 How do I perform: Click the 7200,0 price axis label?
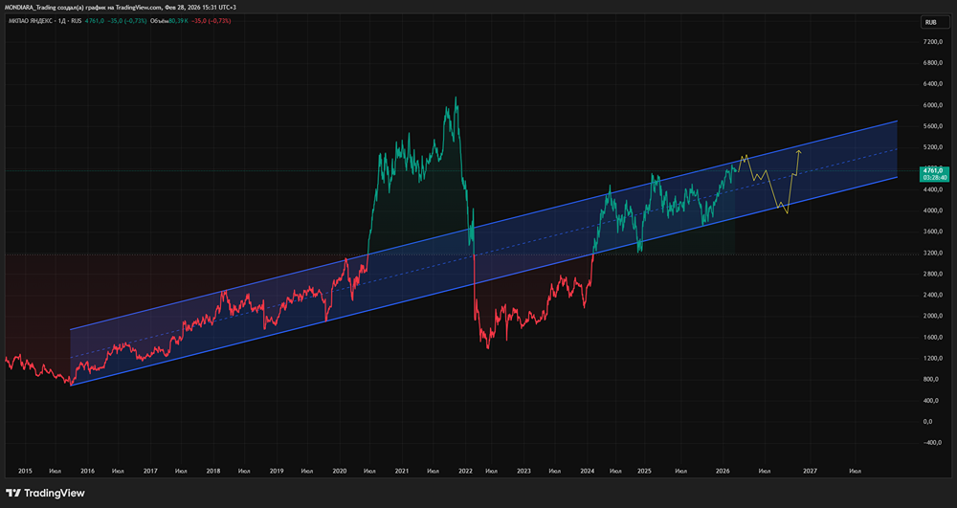tap(934, 43)
